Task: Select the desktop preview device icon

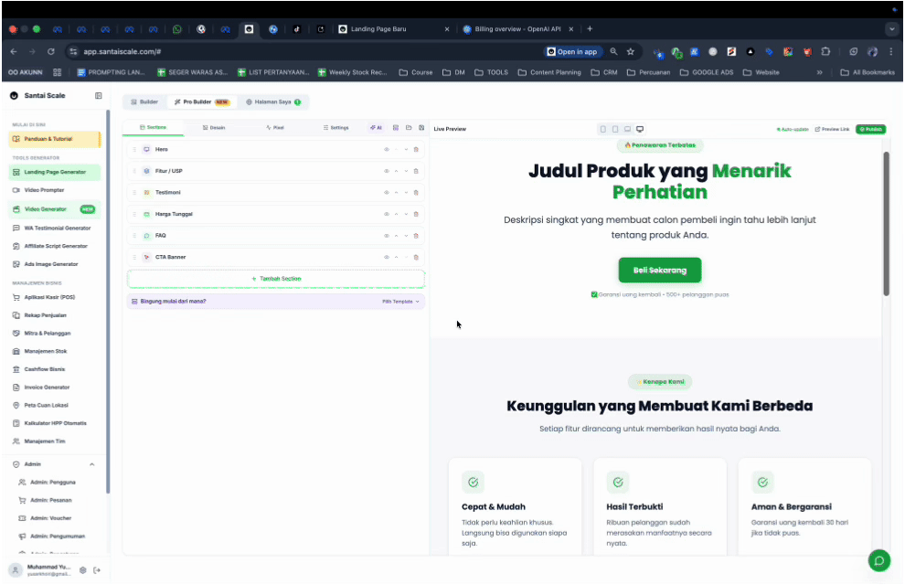Action: [x=640, y=129]
